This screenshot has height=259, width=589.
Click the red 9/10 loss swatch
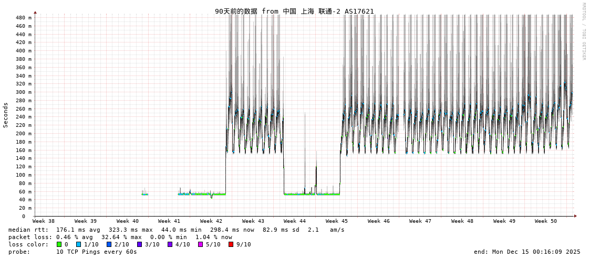tap(231, 244)
